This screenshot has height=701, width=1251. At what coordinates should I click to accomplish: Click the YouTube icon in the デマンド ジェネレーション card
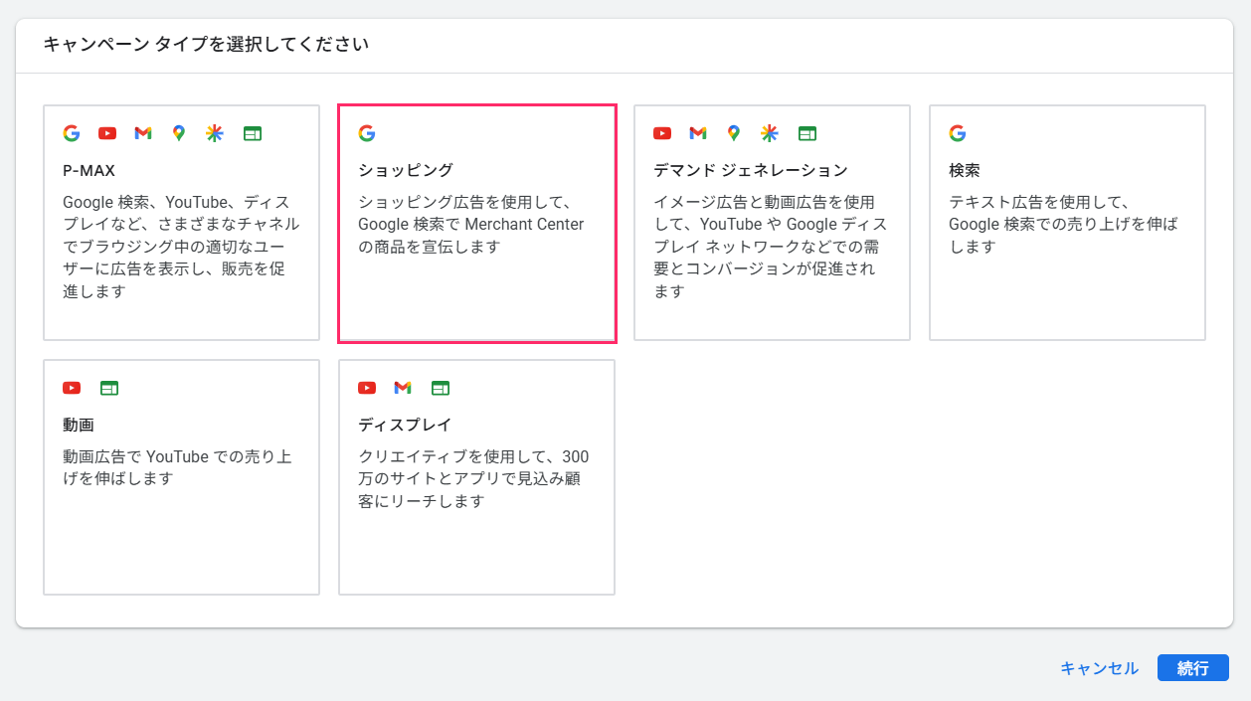click(662, 133)
